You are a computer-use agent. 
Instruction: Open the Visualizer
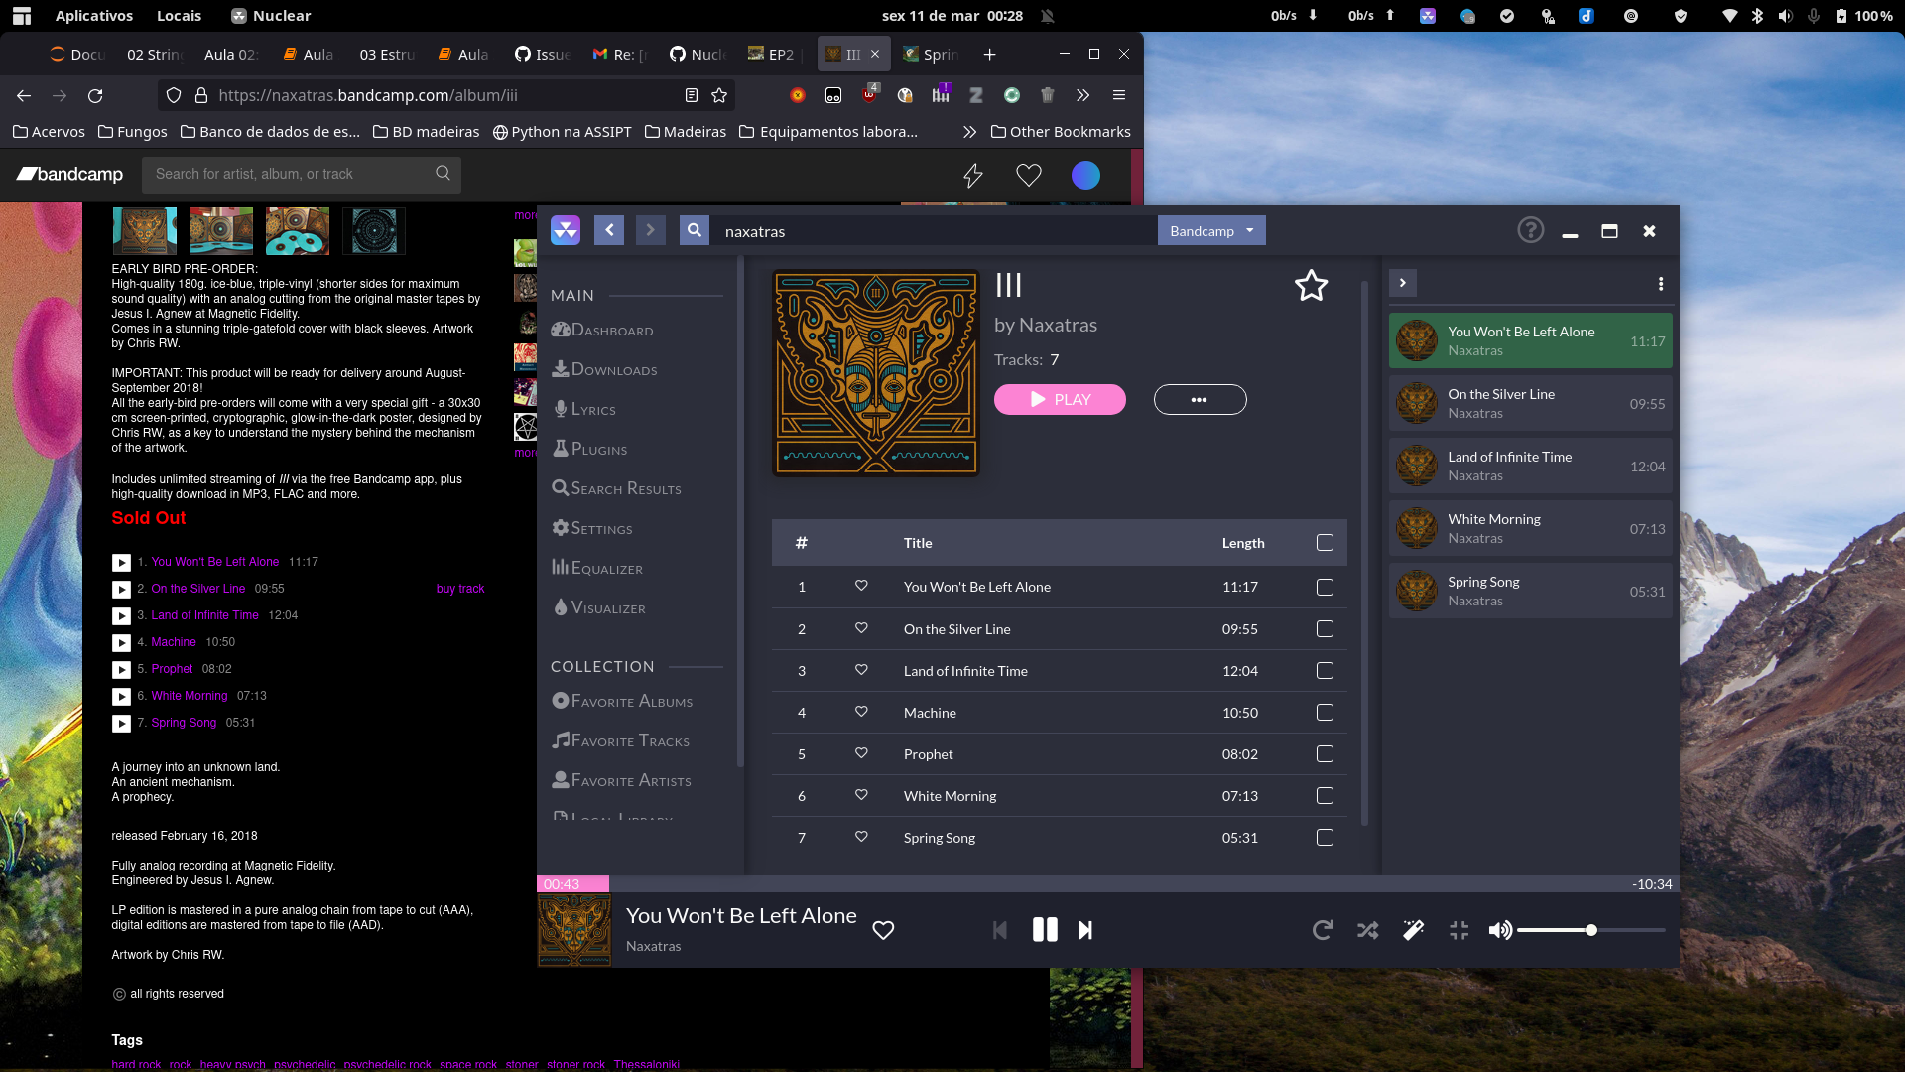[x=607, y=607]
